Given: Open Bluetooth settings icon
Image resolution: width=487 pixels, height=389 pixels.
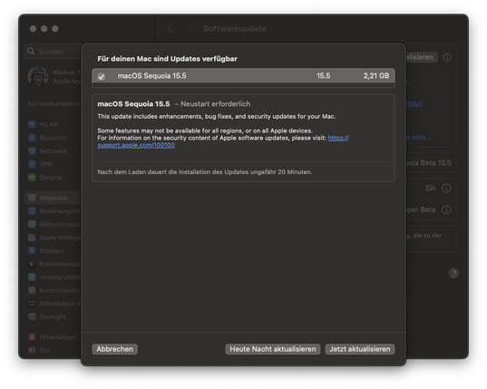Looking at the screenshot, I should pos(32,138).
